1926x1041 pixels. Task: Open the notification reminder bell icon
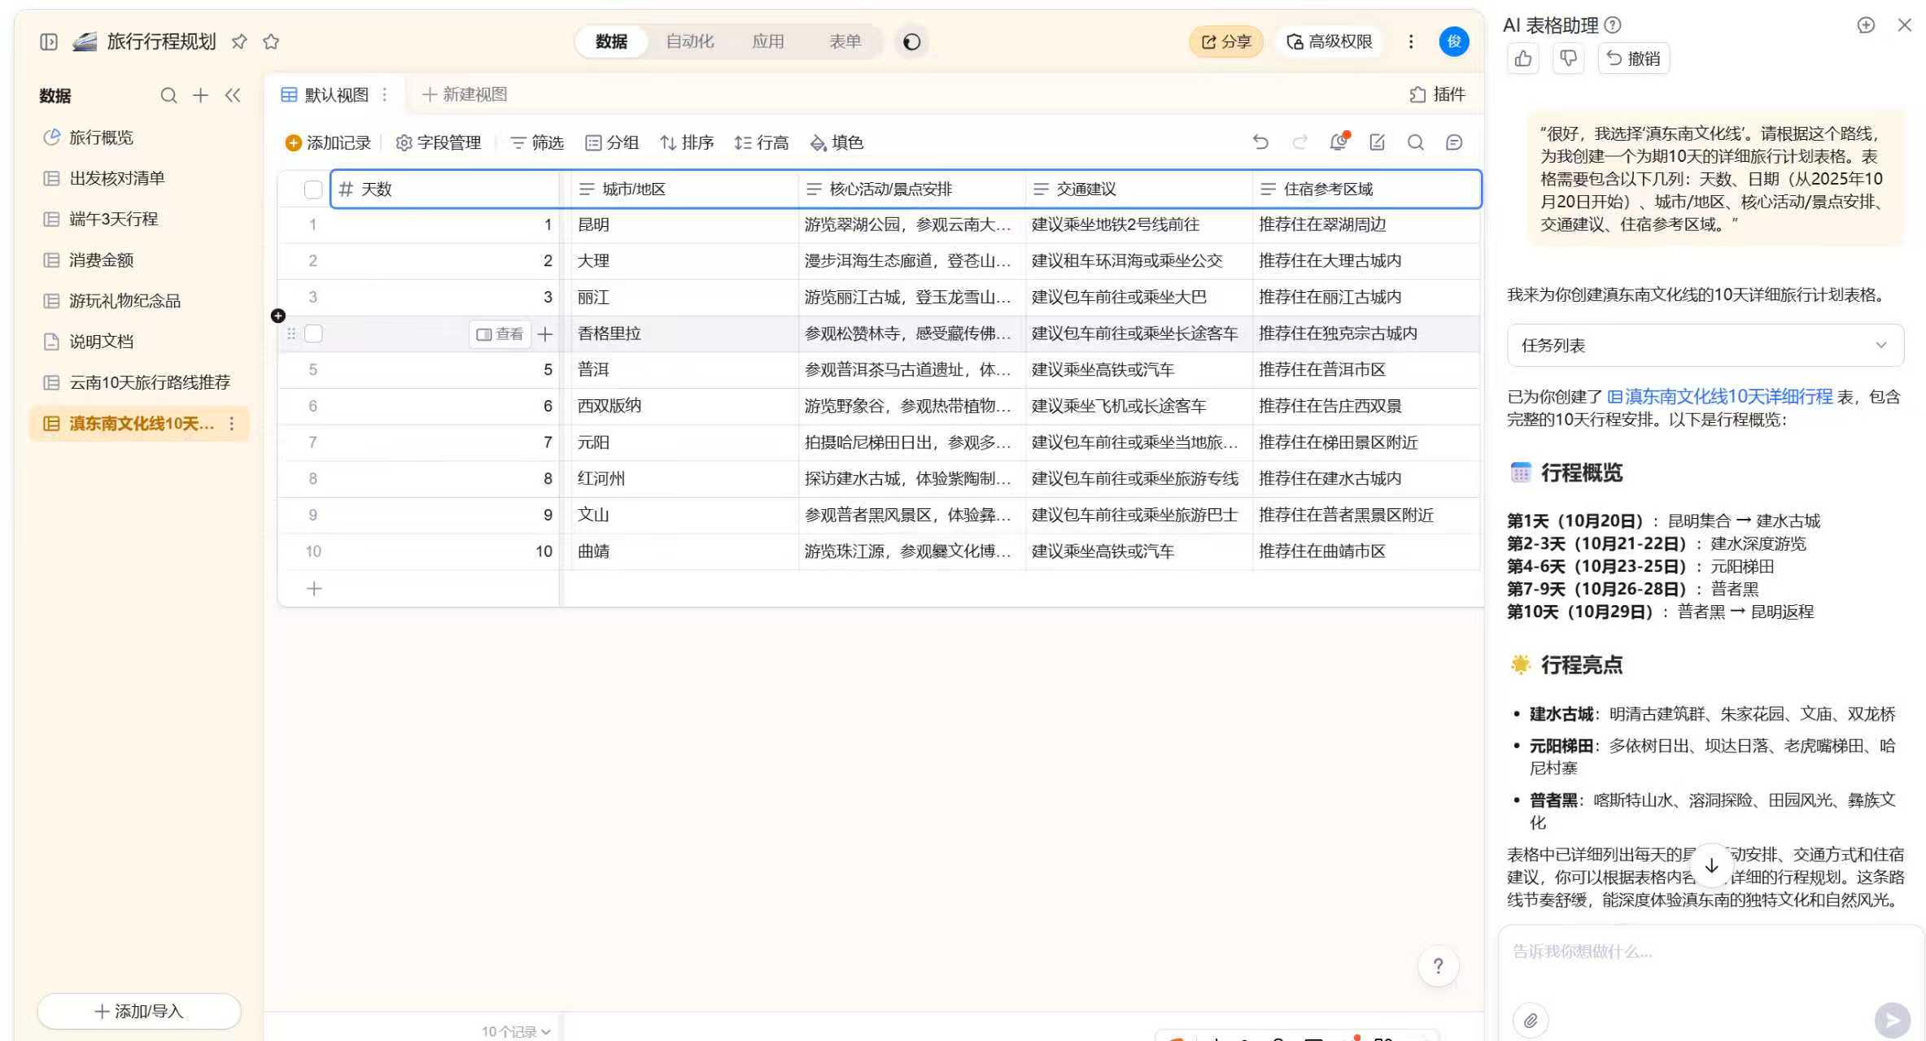[1338, 142]
